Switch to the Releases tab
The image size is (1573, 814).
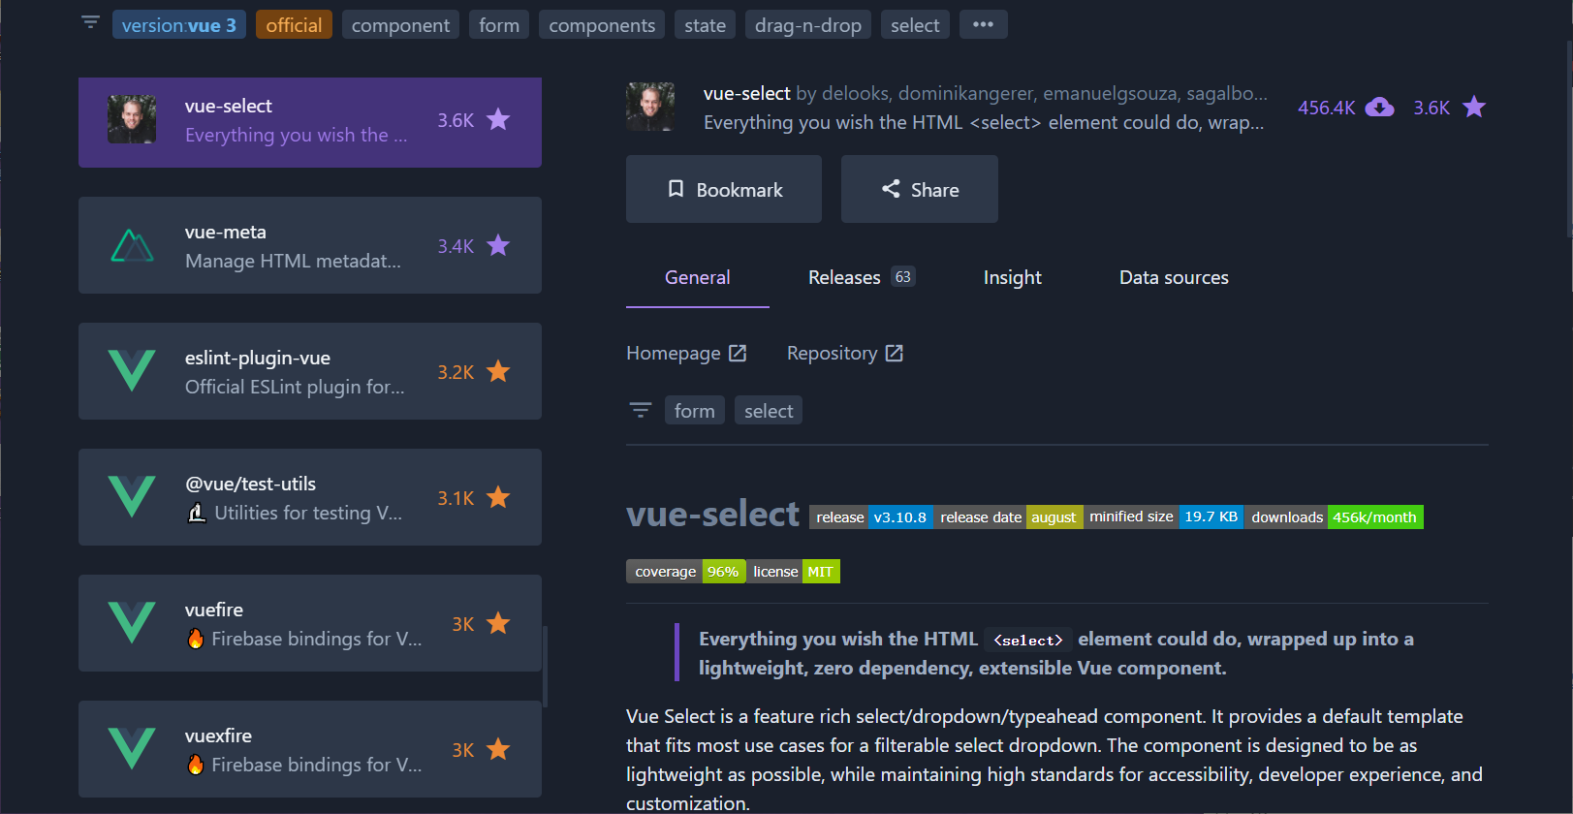coord(861,278)
